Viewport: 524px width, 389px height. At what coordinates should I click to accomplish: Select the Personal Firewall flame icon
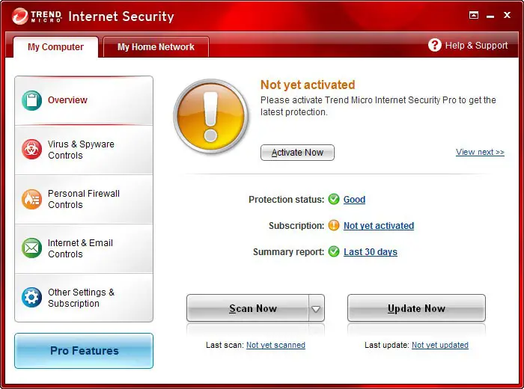point(31,199)
